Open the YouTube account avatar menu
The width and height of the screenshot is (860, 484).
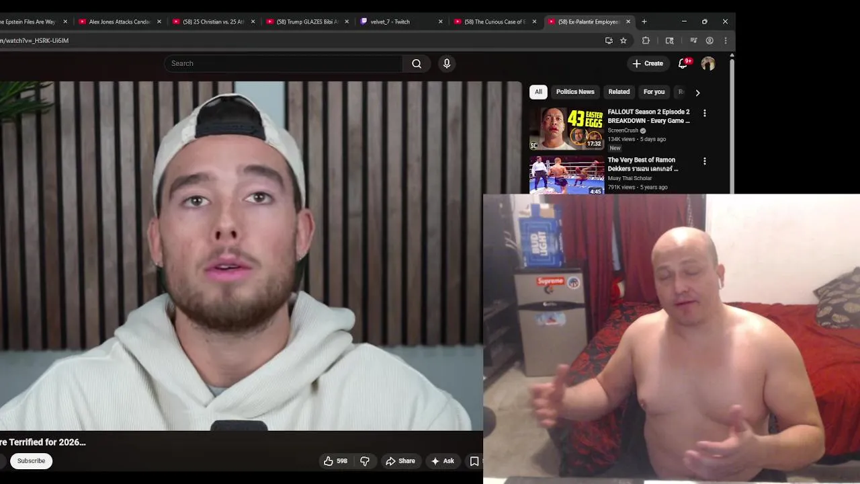708,63
